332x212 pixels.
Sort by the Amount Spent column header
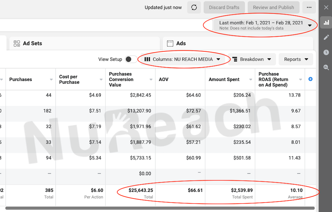coord(224,79)
